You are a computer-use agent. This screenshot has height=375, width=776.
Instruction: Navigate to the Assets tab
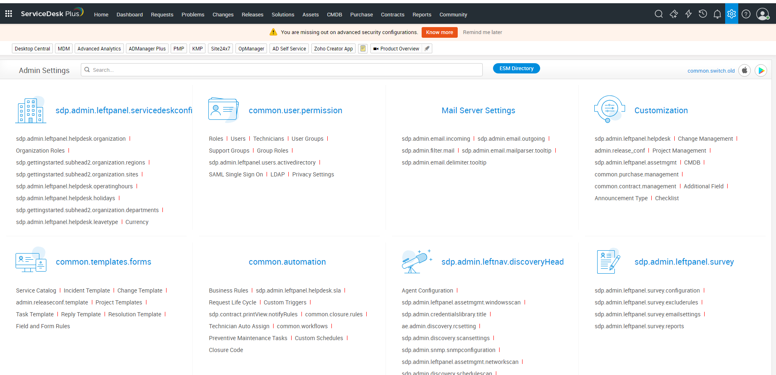[x=310, y=14]
